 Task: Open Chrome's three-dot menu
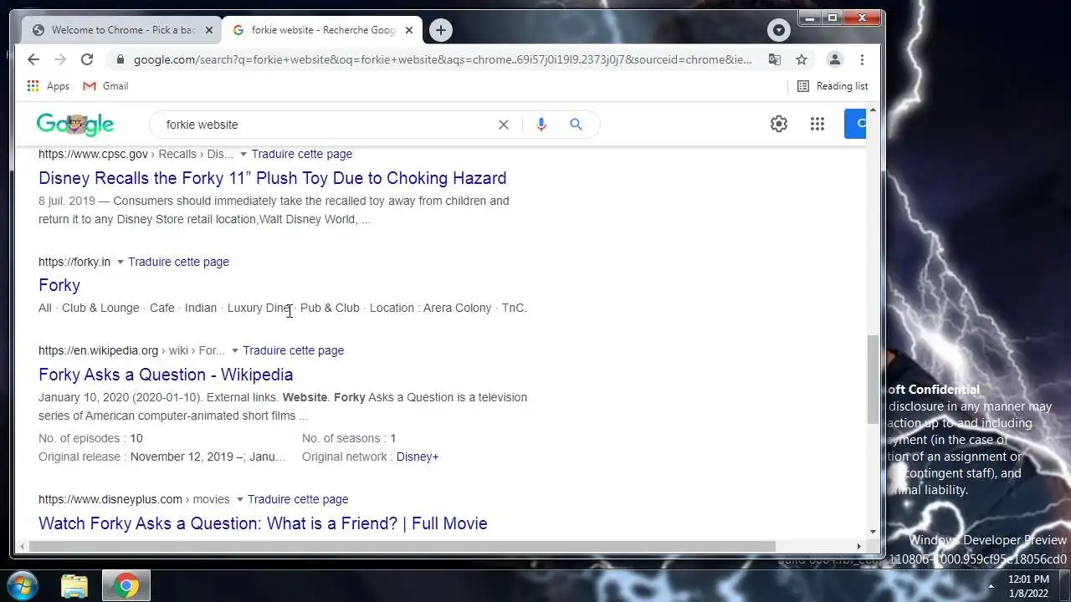coord(862,59)
